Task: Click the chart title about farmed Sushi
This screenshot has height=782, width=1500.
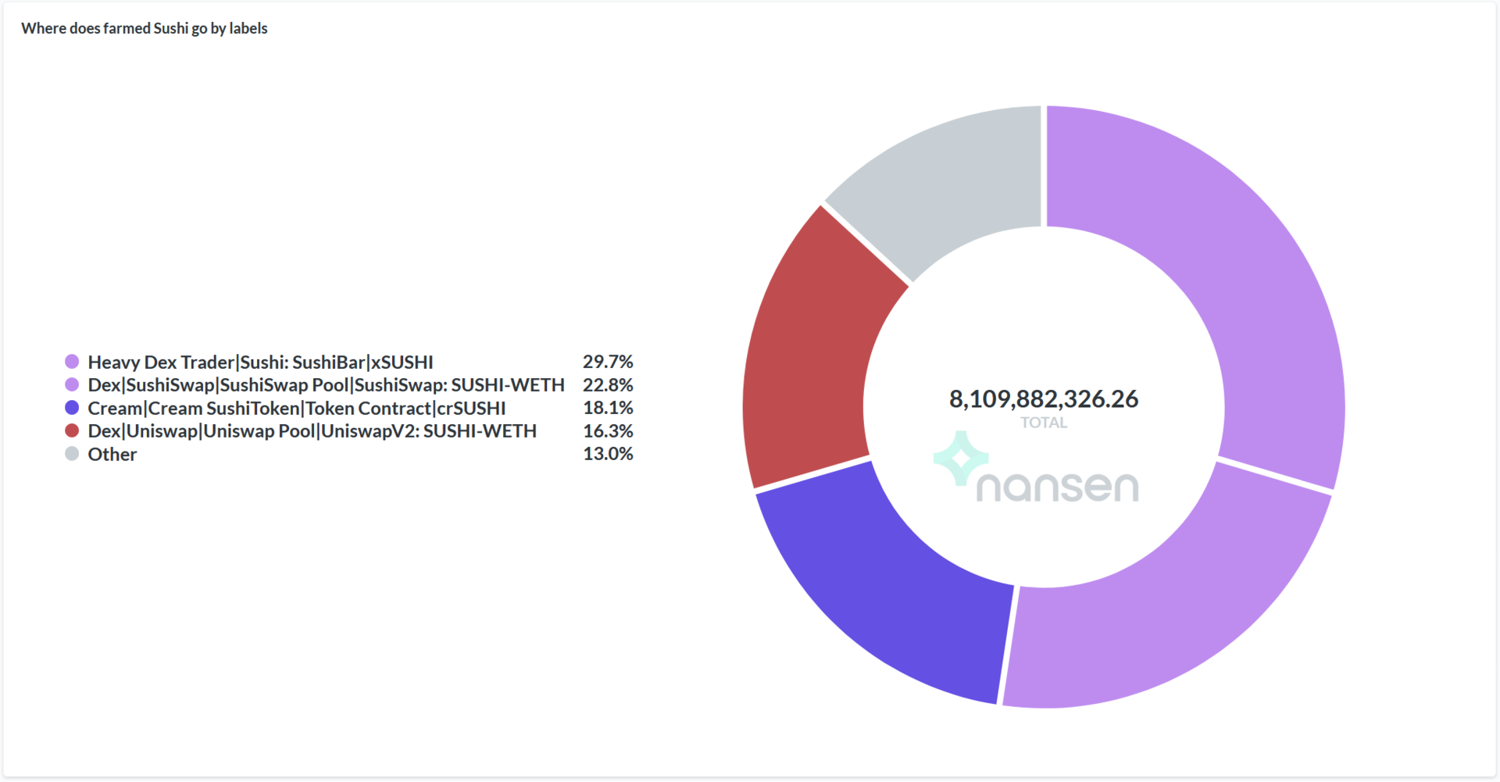Action: (x=145, y=29)
